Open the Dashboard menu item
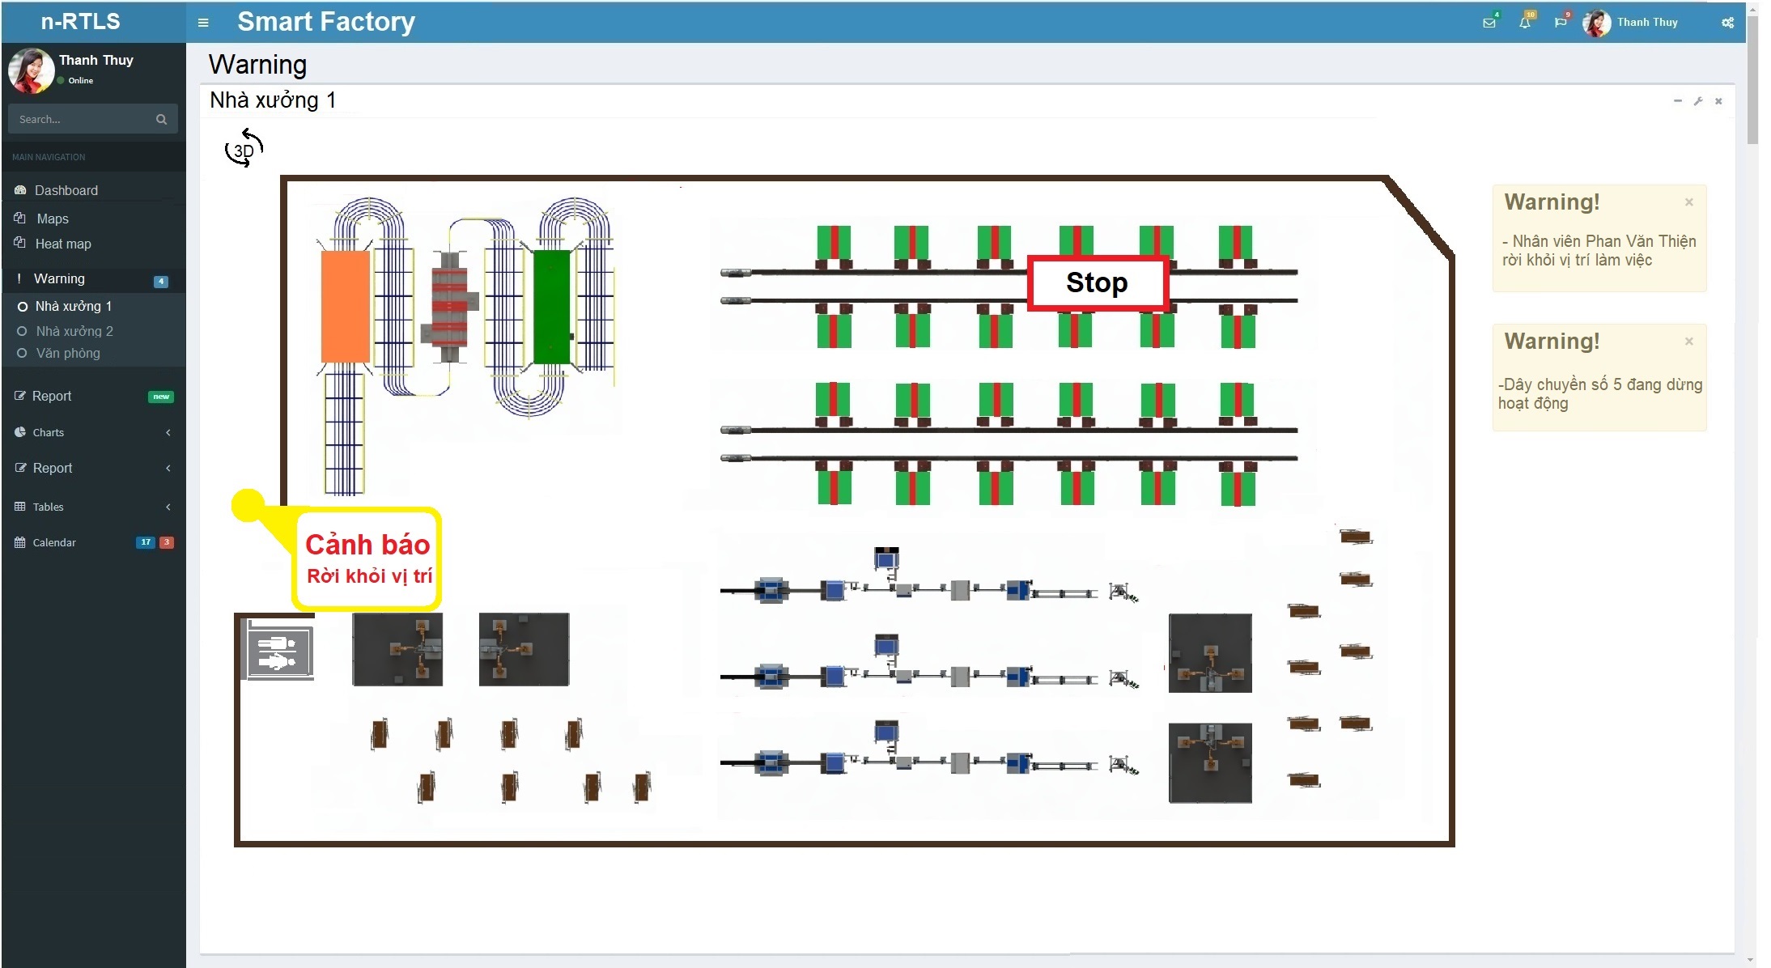The image size is (1771, 968). (66, 190)
